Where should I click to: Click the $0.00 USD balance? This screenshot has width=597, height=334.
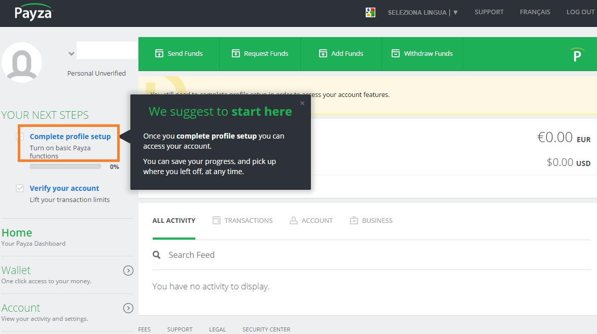click(569, 162)
